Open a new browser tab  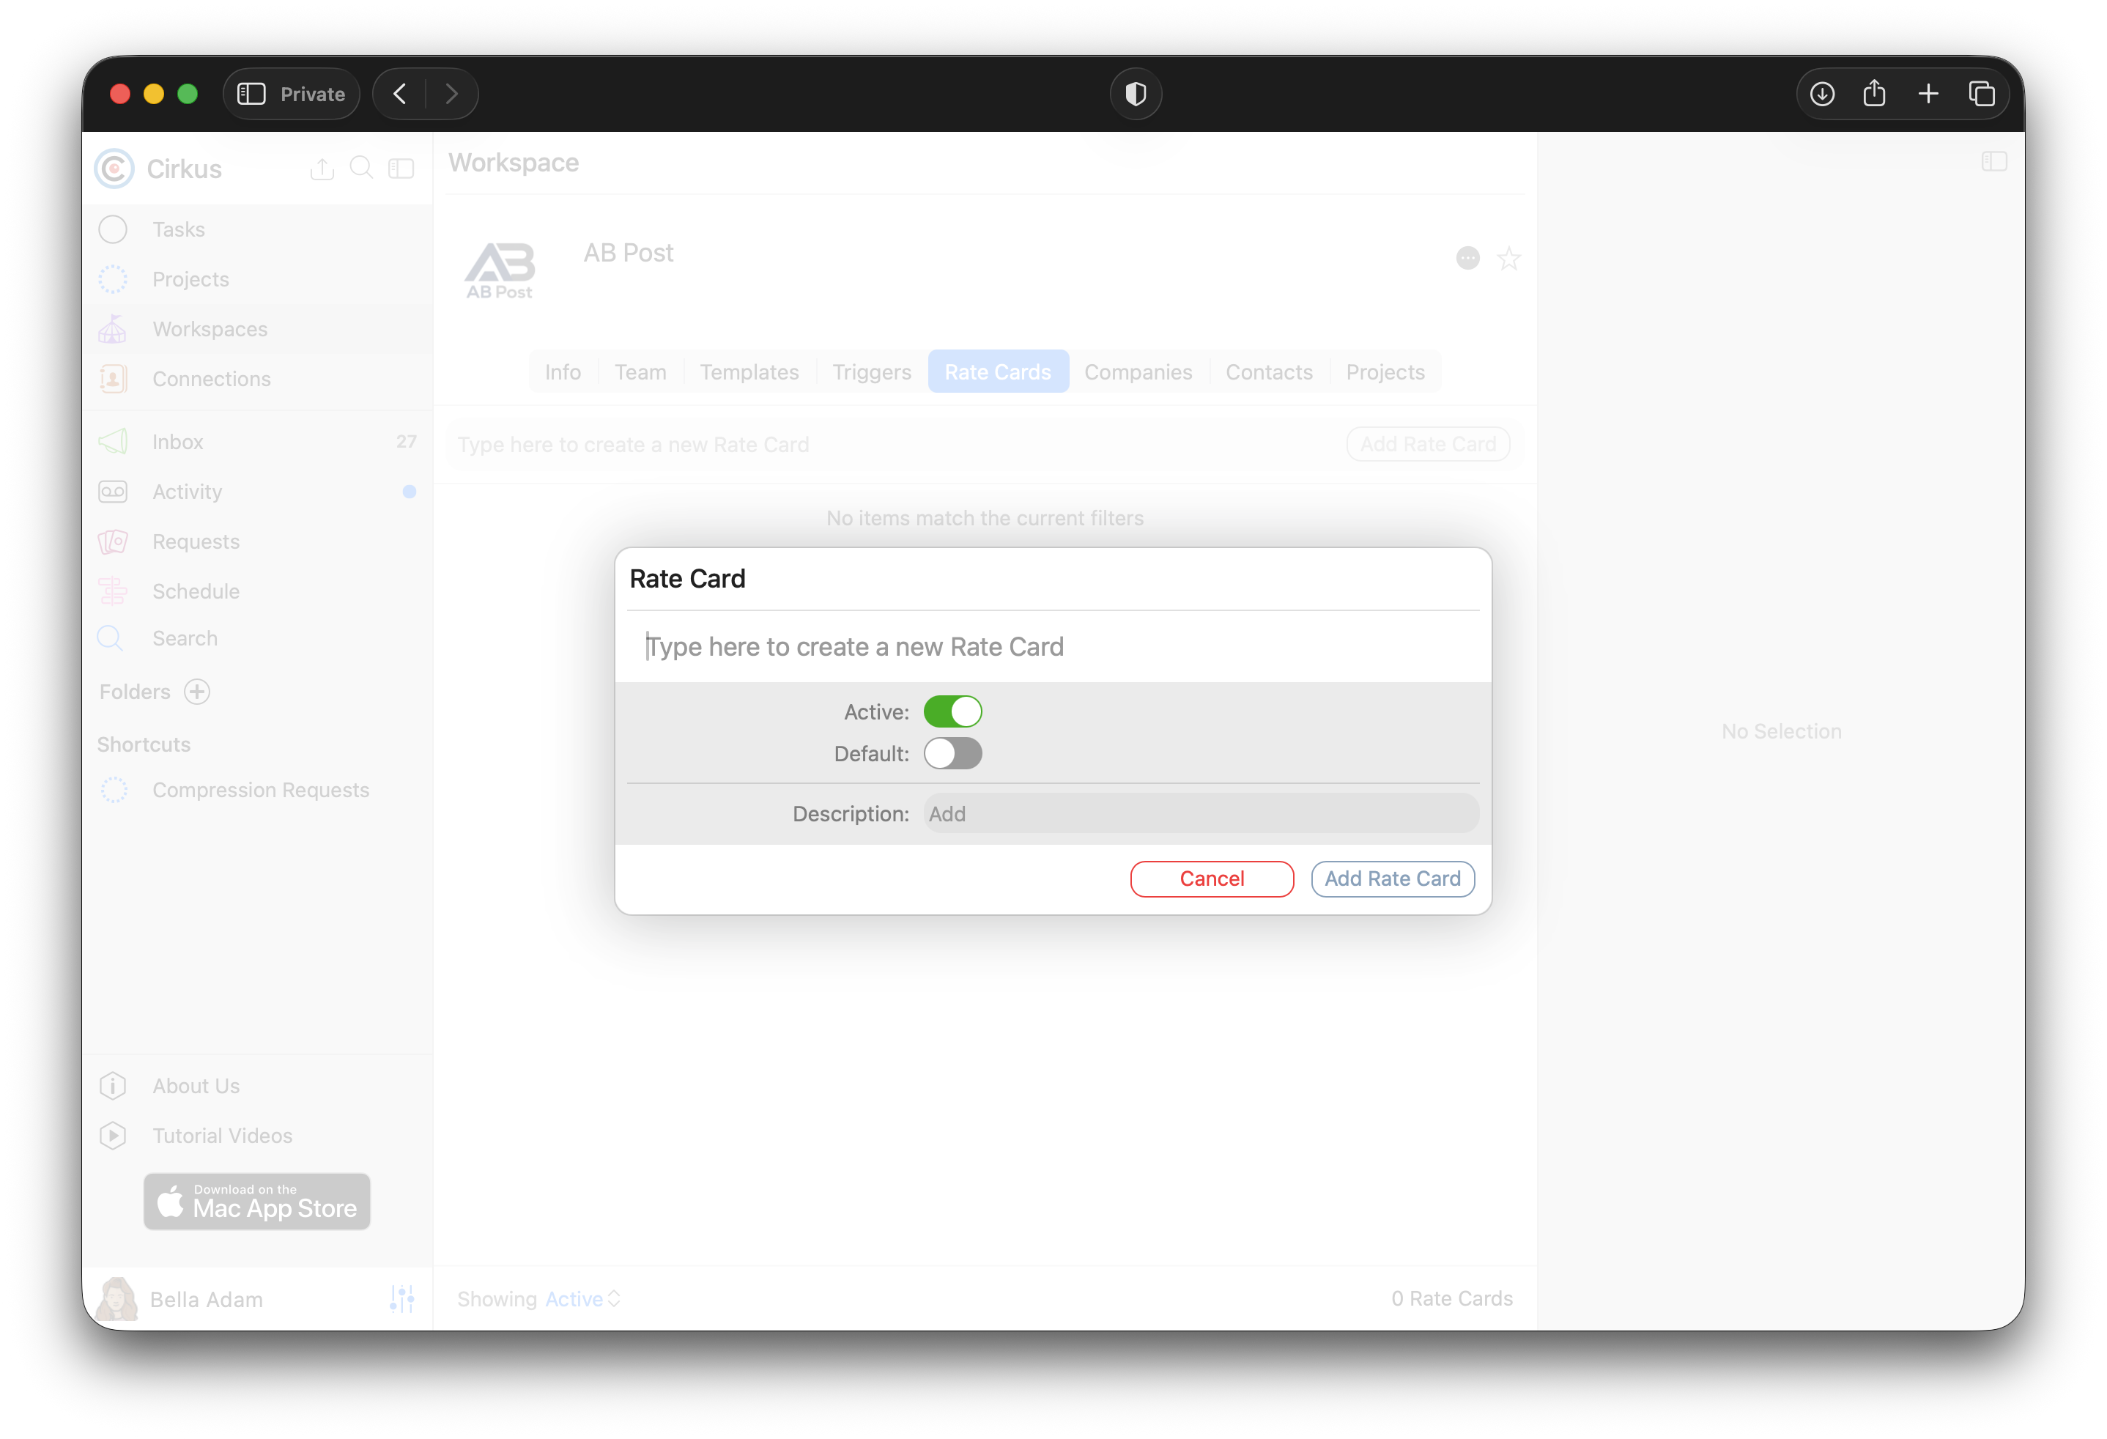(x=1928, y=93)
